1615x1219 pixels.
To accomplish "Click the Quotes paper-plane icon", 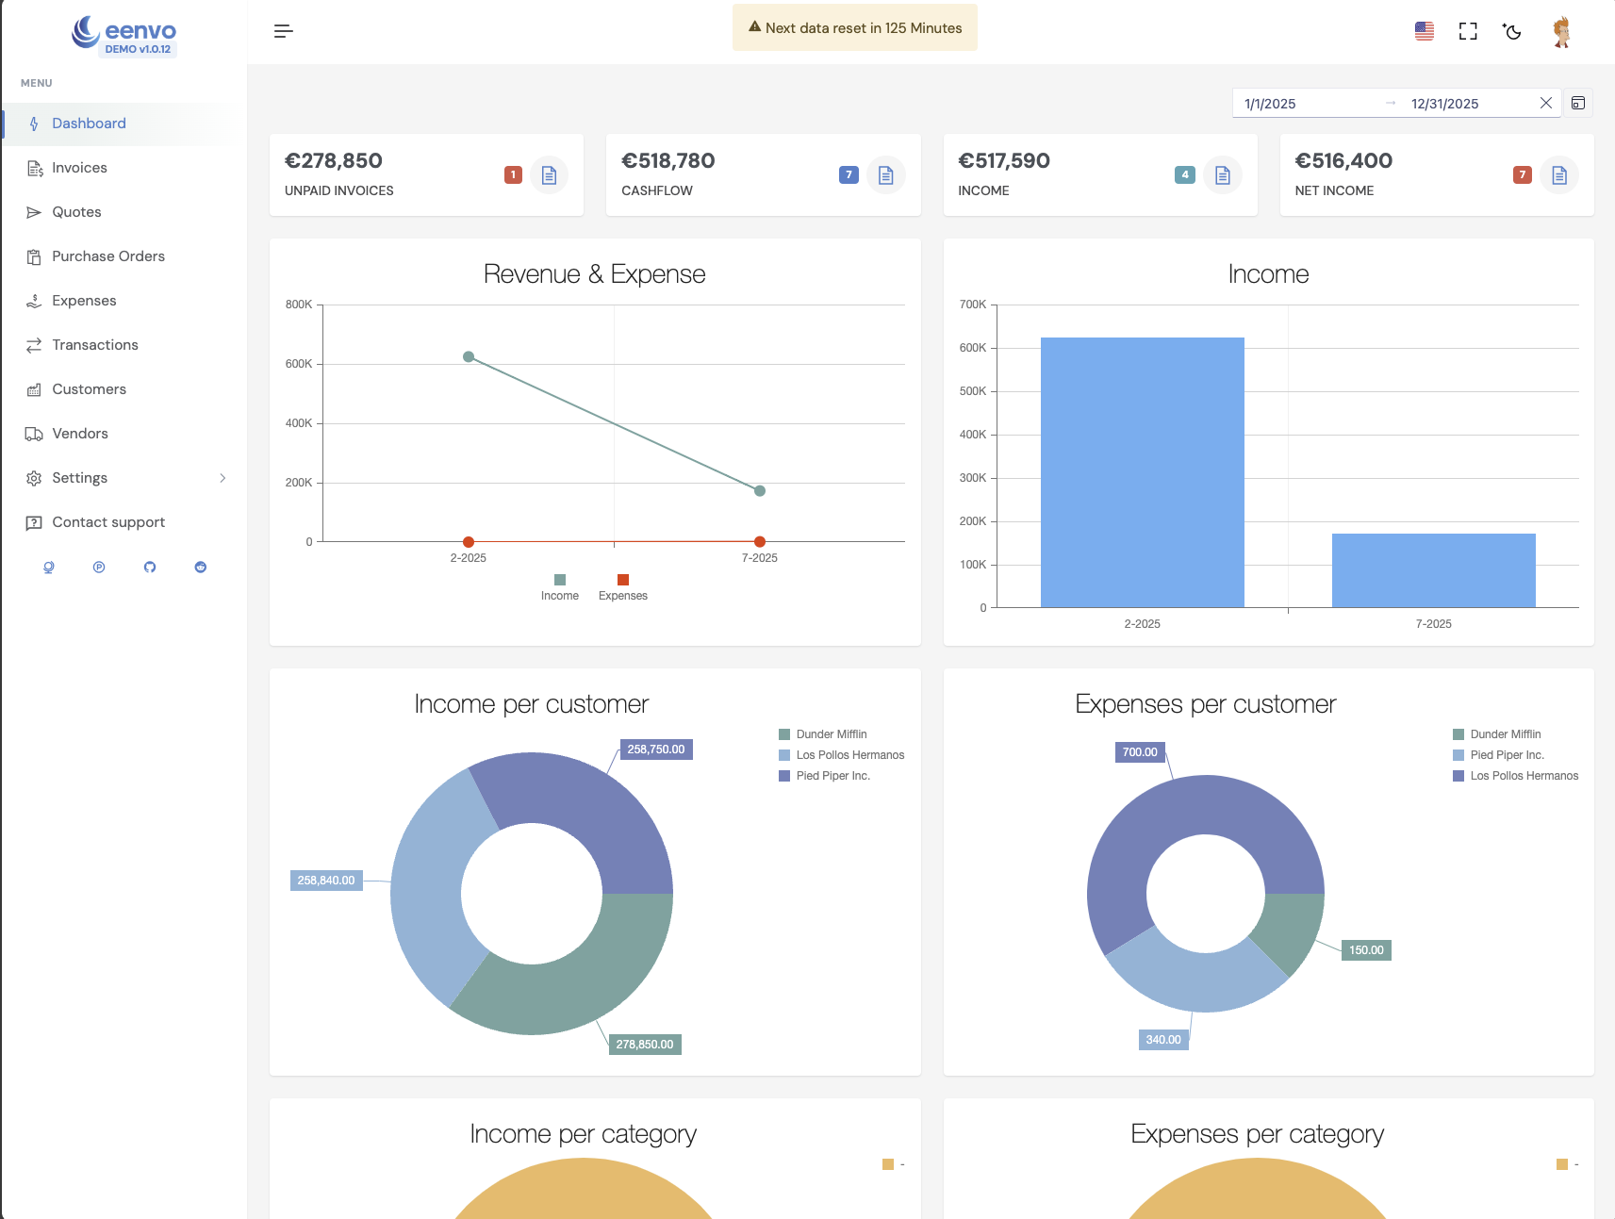I will click(x=34, y=212).
